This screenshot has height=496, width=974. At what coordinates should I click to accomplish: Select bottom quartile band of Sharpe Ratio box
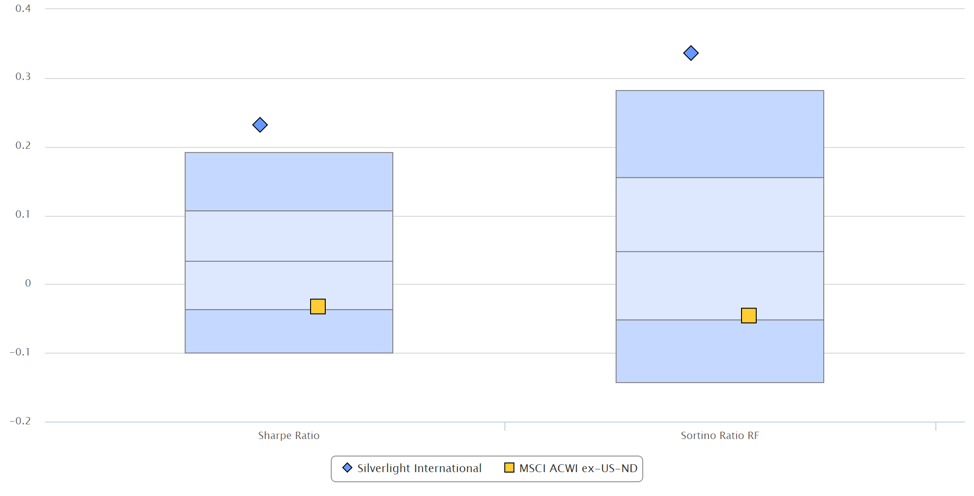[x=289, y=331]
